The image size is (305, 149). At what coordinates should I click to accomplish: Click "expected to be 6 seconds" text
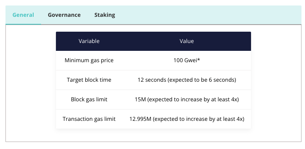tap(202, 80)
